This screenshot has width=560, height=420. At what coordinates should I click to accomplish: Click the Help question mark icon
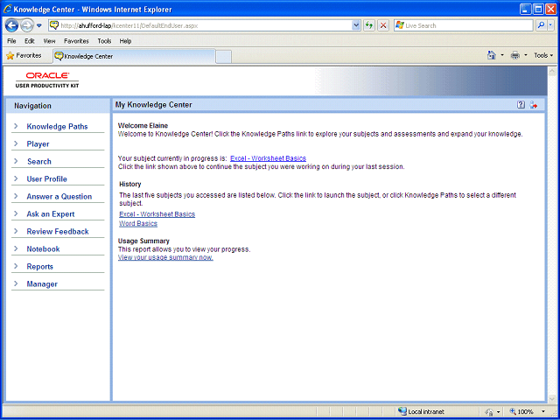point(521,105)
